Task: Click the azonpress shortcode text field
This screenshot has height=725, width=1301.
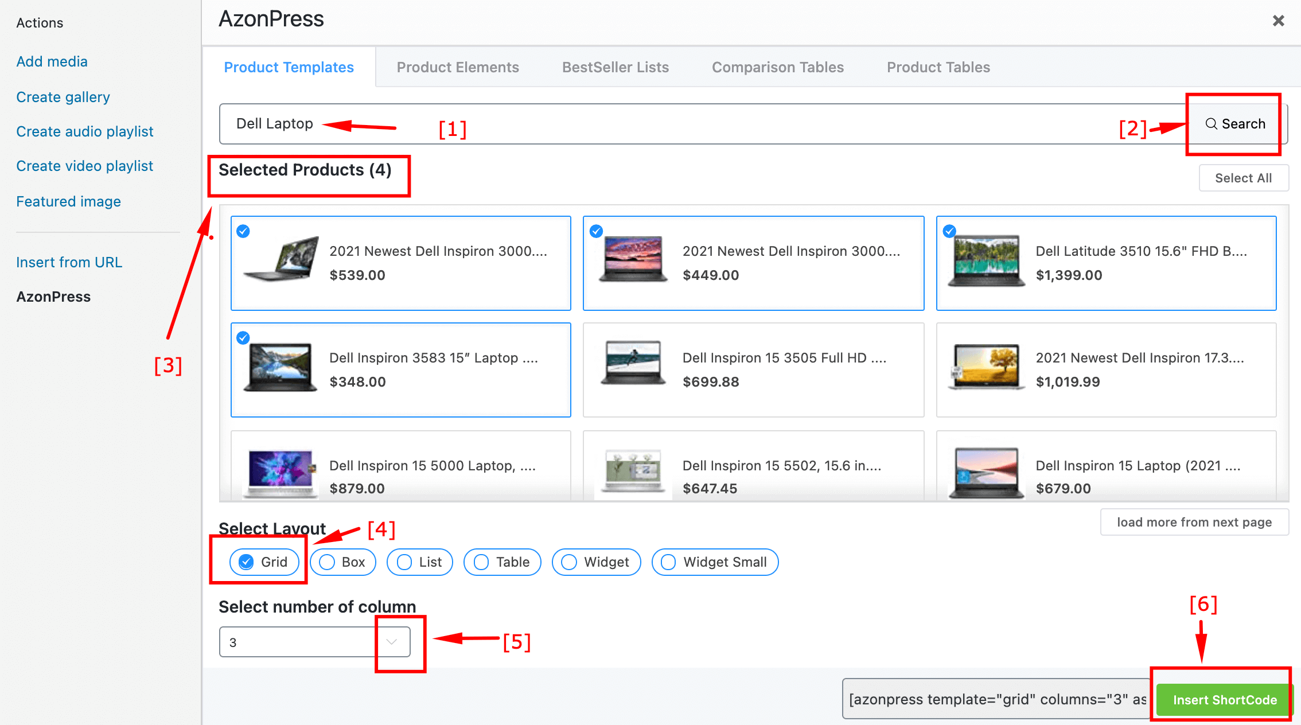Action: point(997,699)
